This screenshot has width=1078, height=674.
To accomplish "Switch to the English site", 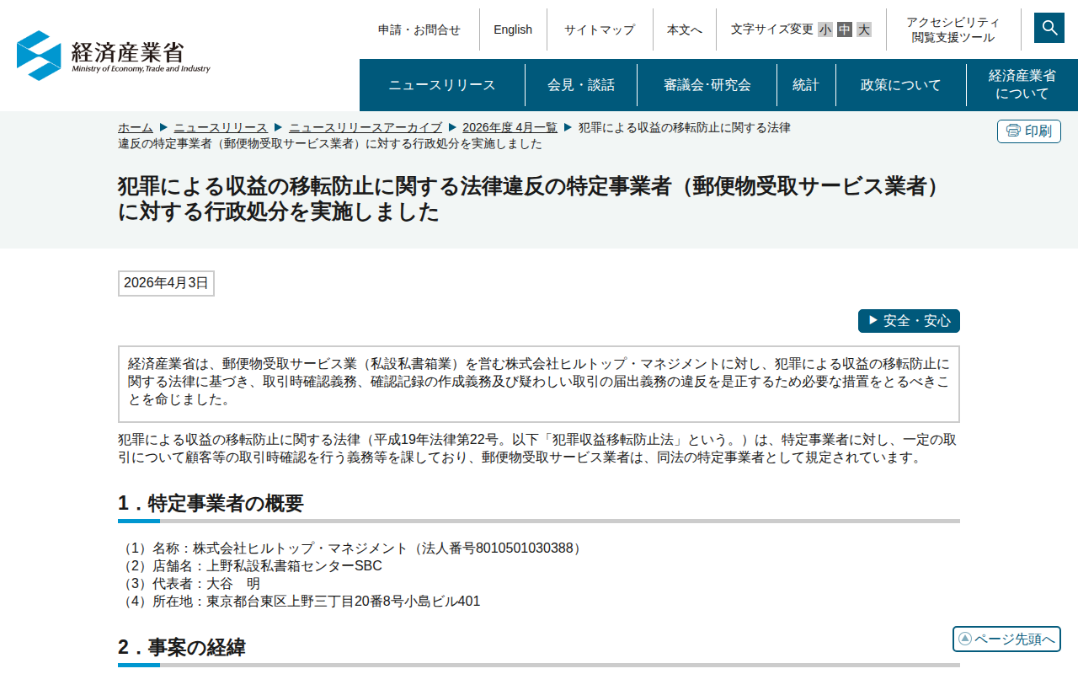I will click(x=513, y=29).
